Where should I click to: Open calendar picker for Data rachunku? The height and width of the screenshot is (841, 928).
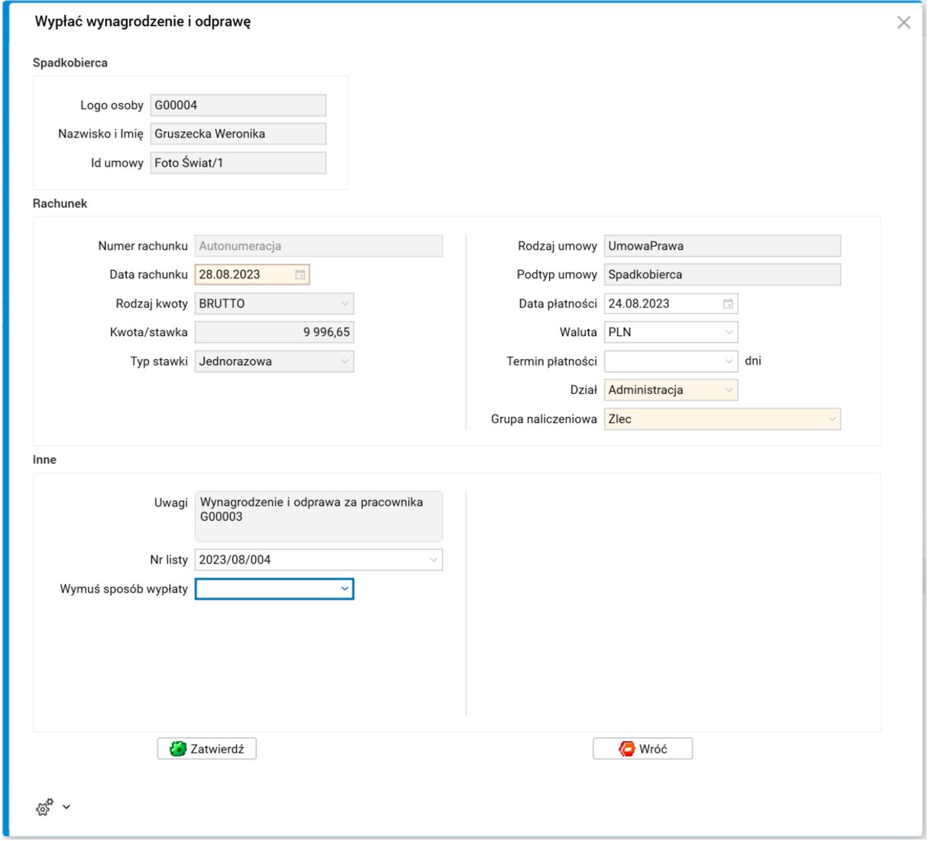point(300,275)
